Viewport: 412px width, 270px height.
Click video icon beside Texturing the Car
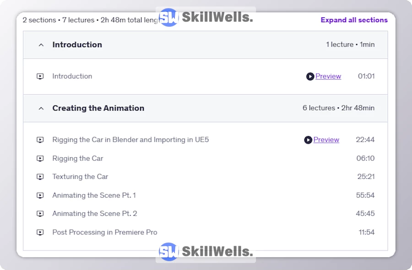(40, 177)
